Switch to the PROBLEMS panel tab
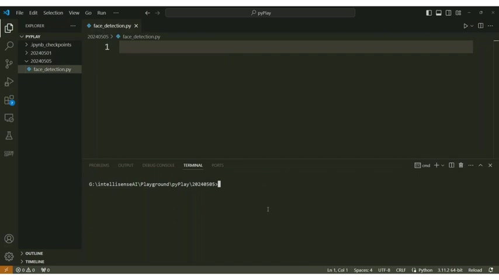This screenshot has width=499, height=280. click(99, 165)
